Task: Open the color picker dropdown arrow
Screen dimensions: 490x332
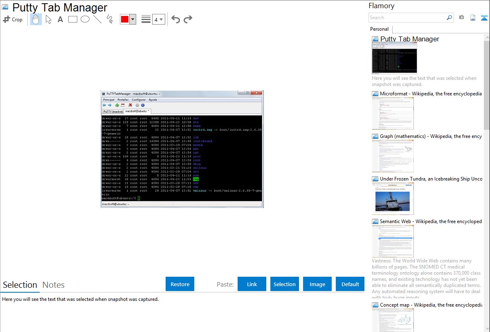Action: coord(133,19)
